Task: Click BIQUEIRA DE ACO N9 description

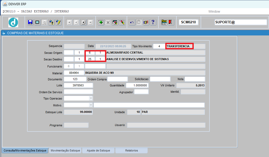Action: 99,73
